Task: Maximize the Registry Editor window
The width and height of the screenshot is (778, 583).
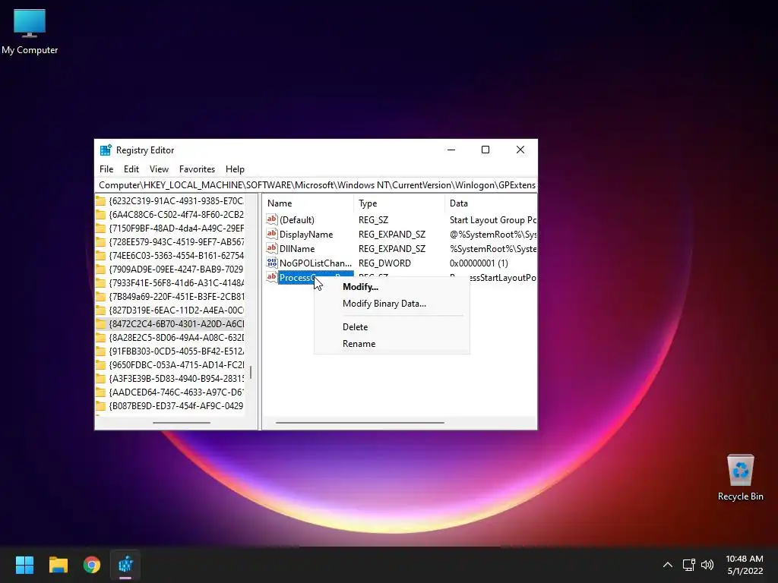Action: pos(485,150)
